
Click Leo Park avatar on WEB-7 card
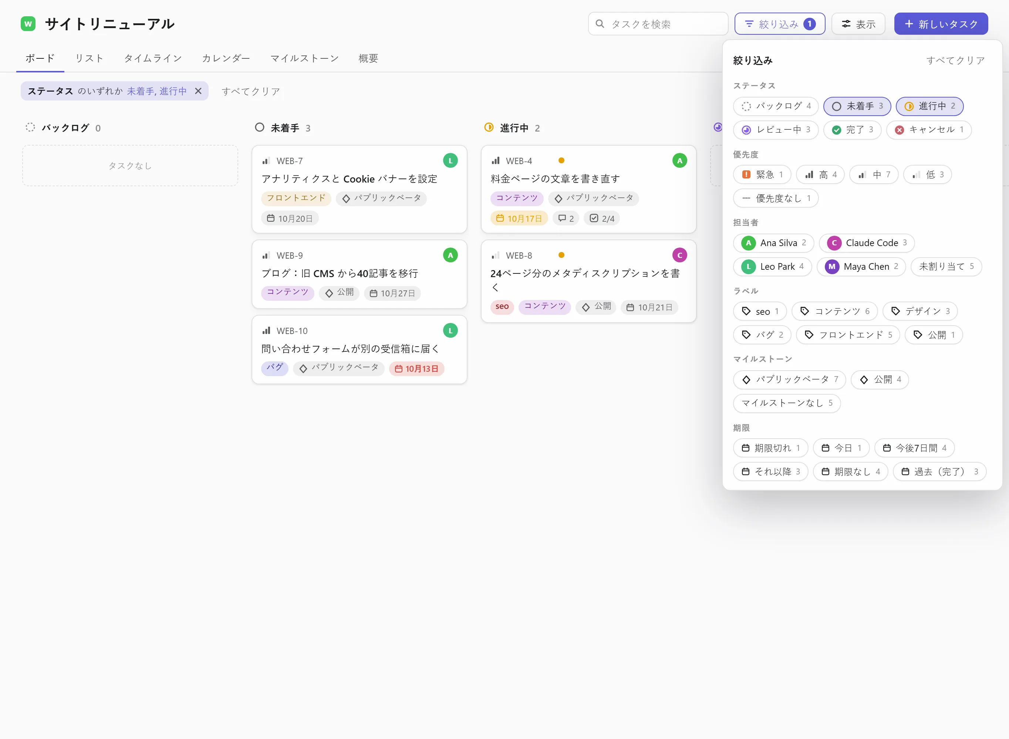[450, 161]
